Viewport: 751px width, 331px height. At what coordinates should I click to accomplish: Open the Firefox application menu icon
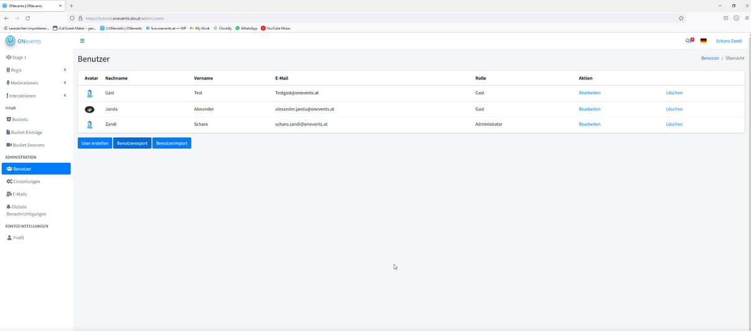(747, 18)
